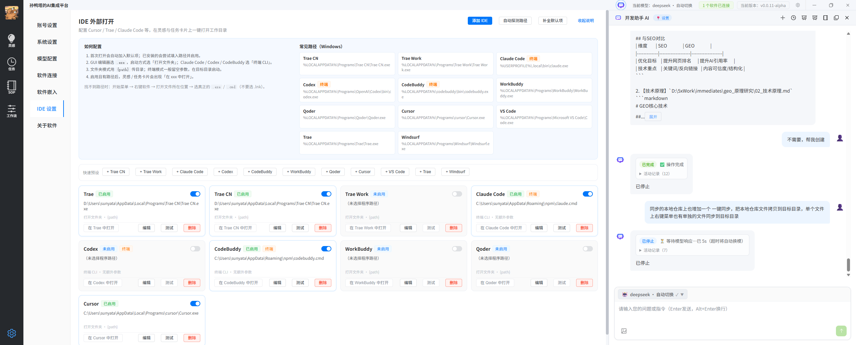Viewport: 856px width, 345px height.
Task: Open the 灵感 lightbulb icon in left sidebar
Action: click(x=11, y=40)
